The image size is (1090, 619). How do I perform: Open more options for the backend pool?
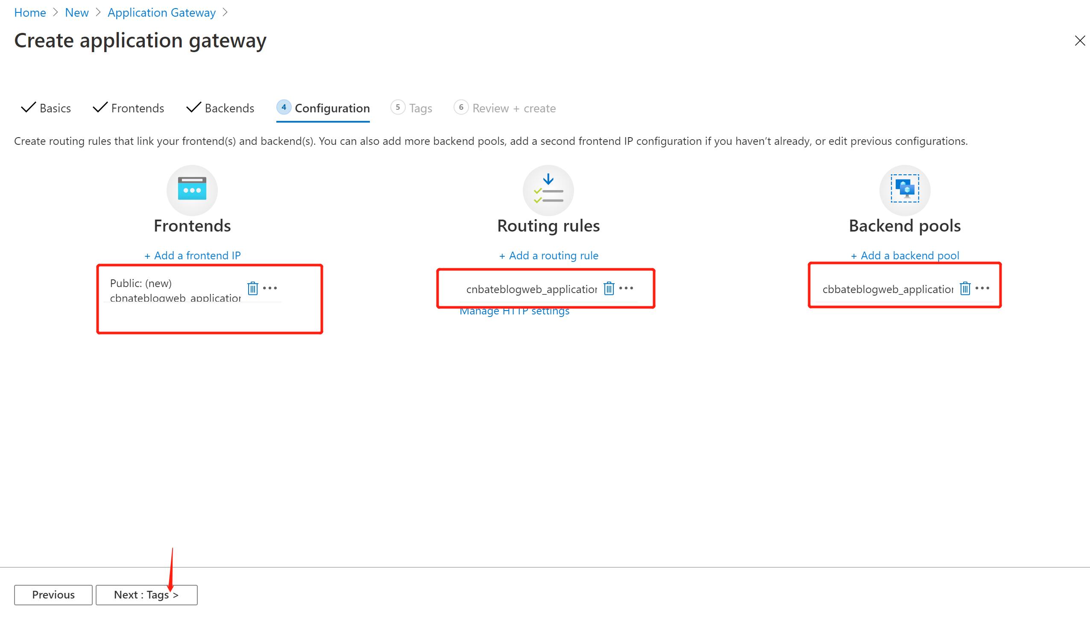(x=982, y=288)
